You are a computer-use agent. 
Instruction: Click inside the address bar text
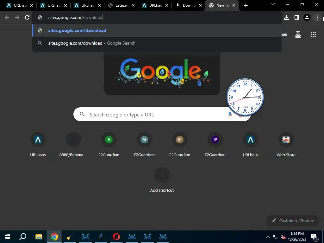pyautogui.click(x=75, y=18)
